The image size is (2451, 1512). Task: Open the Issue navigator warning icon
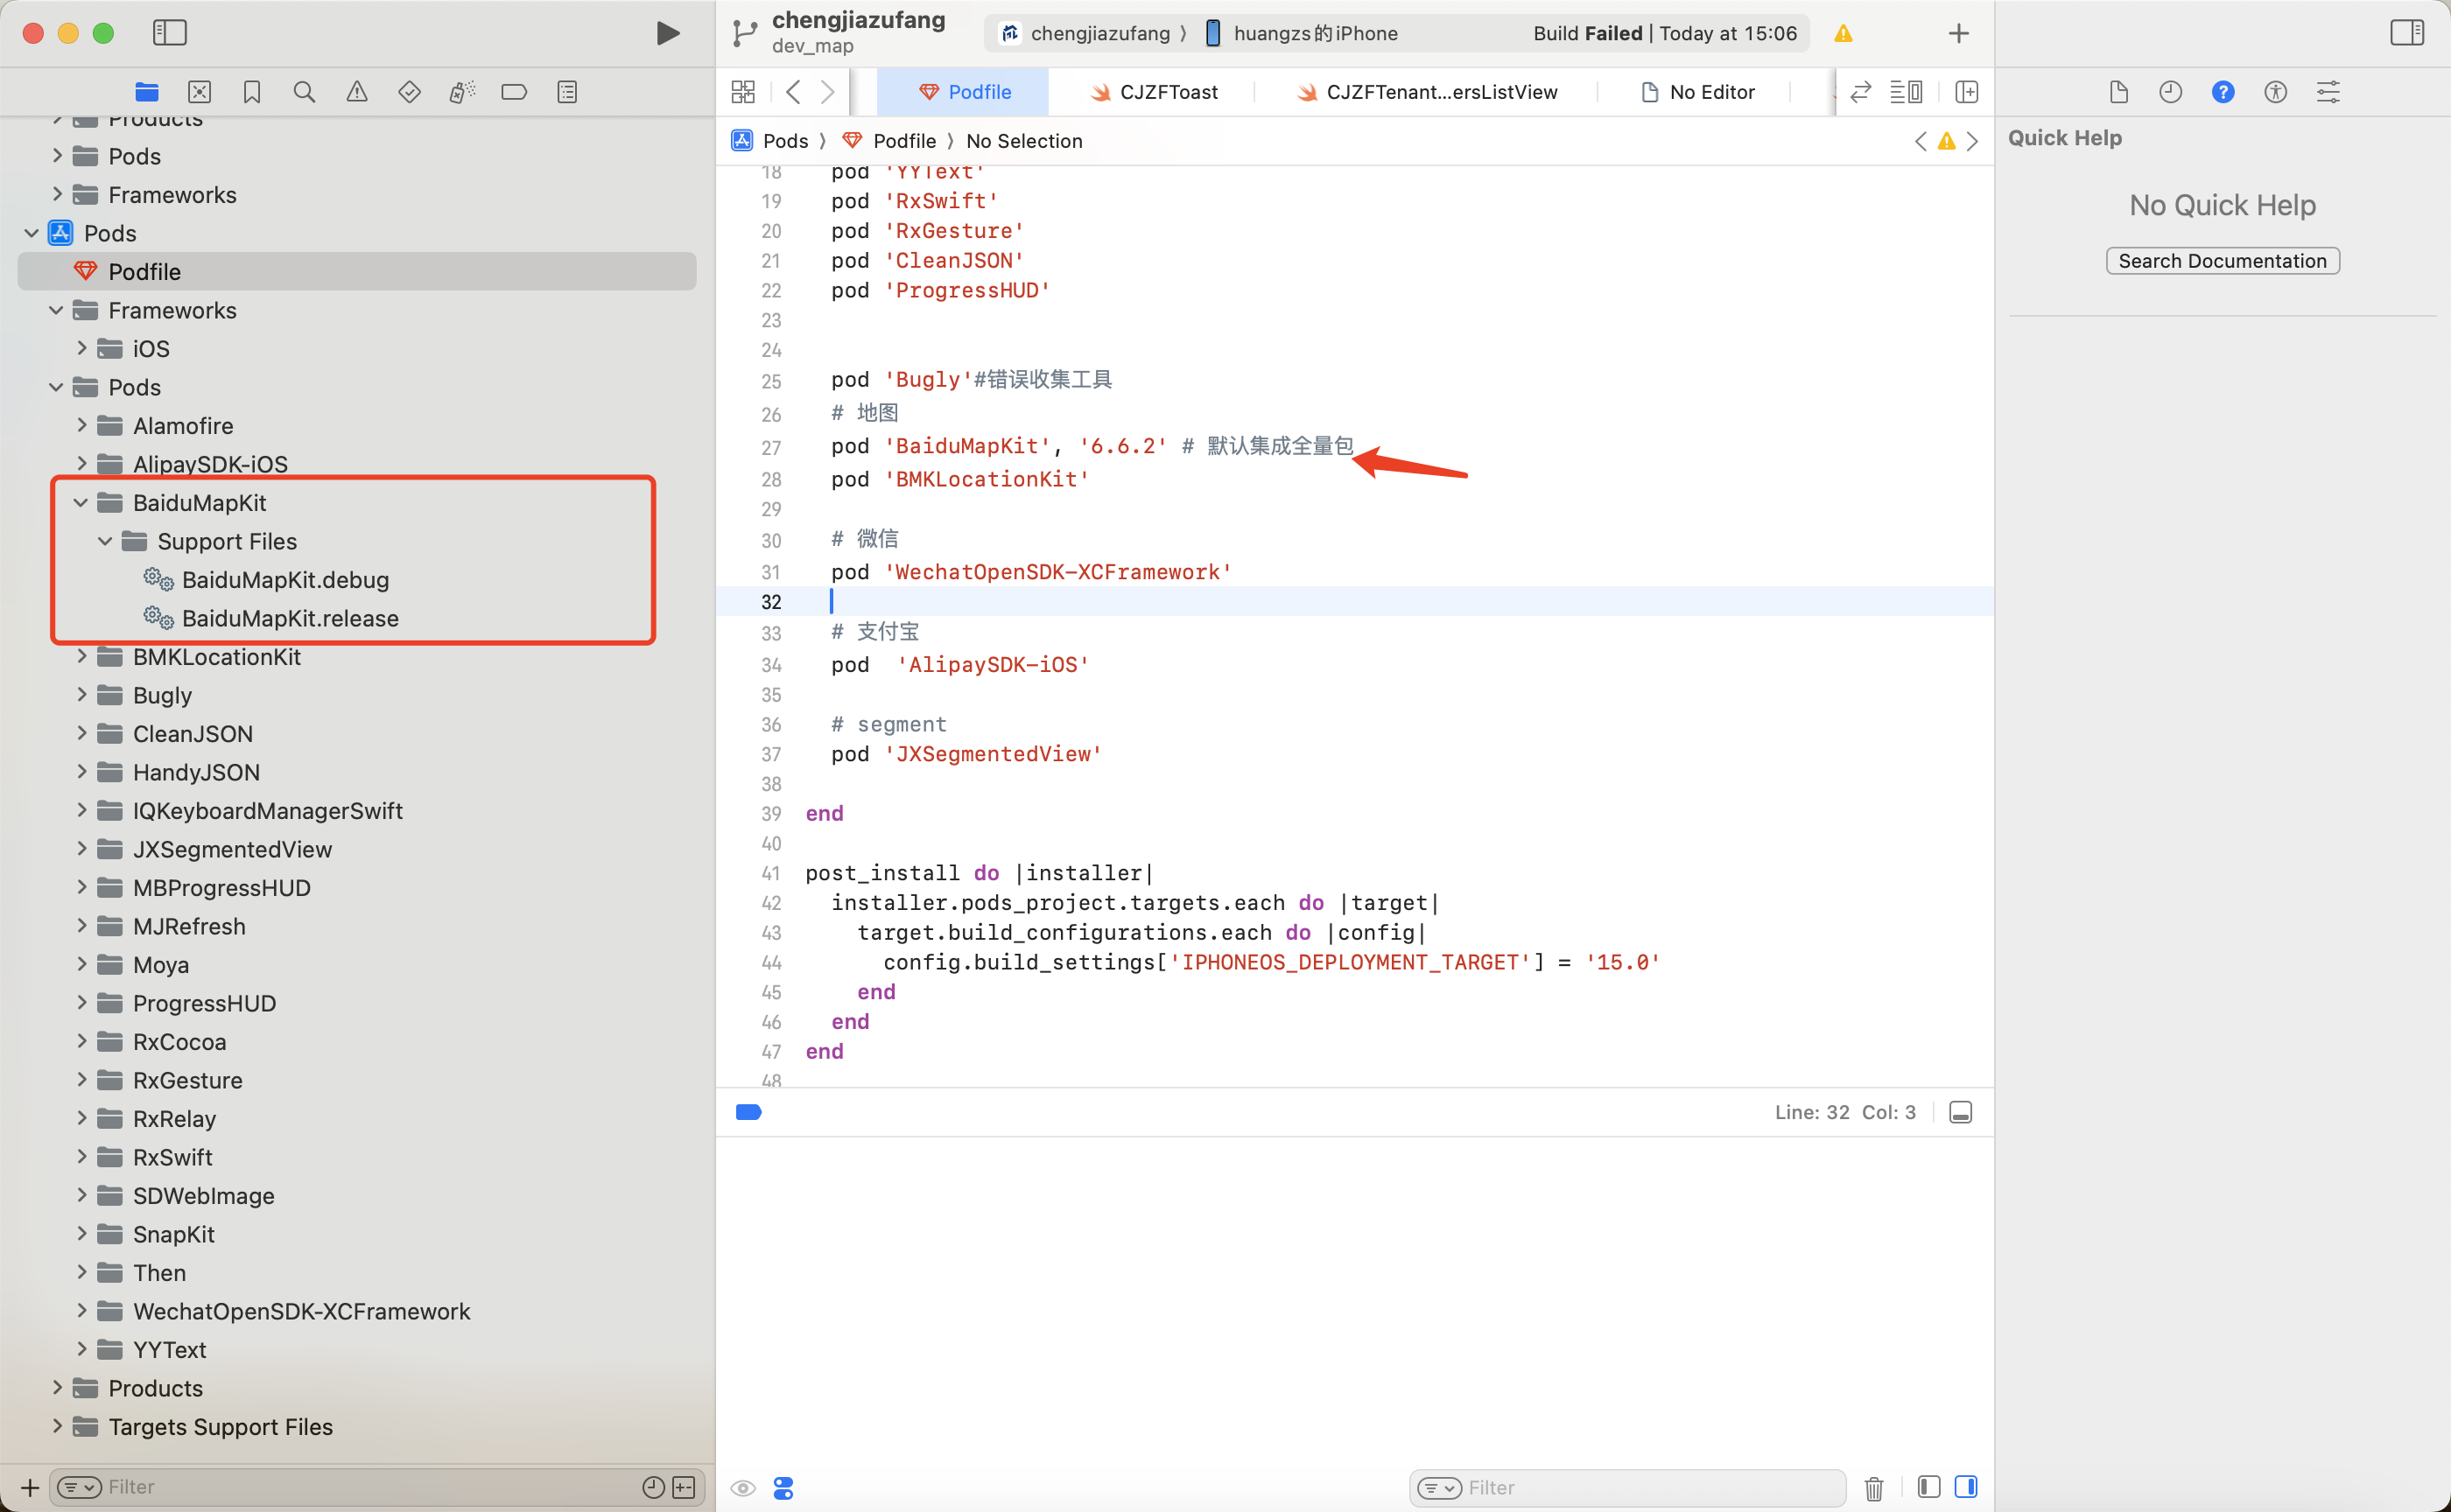pyautogui.click(x=357, y=92)
